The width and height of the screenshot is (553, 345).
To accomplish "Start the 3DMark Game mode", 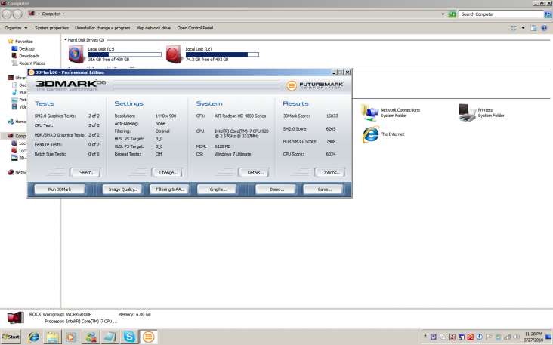I will tap(324, 189).
